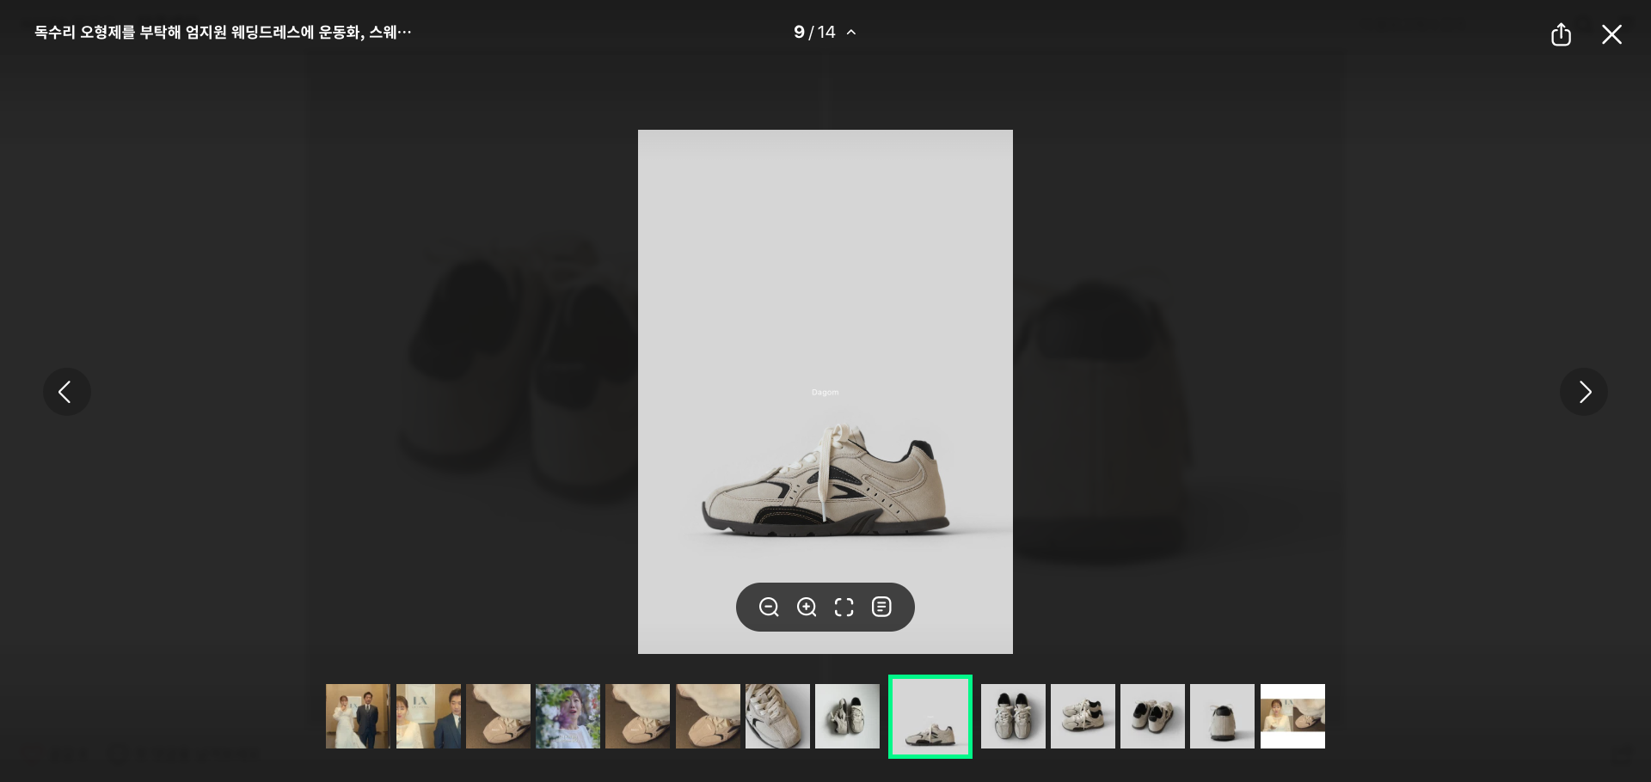Open the eighth thumbnail of sneaker pair top view
The width and height of the screenshot is (1651, 782).
(847, 716)
